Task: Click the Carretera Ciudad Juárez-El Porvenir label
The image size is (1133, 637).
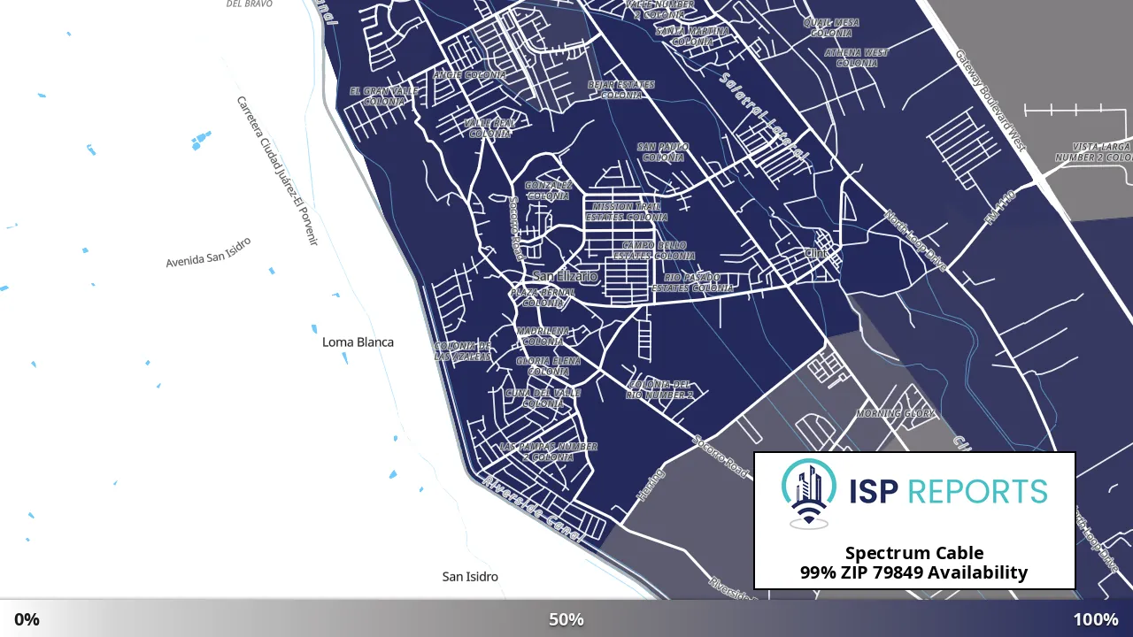Action: (x=277, y=171)
